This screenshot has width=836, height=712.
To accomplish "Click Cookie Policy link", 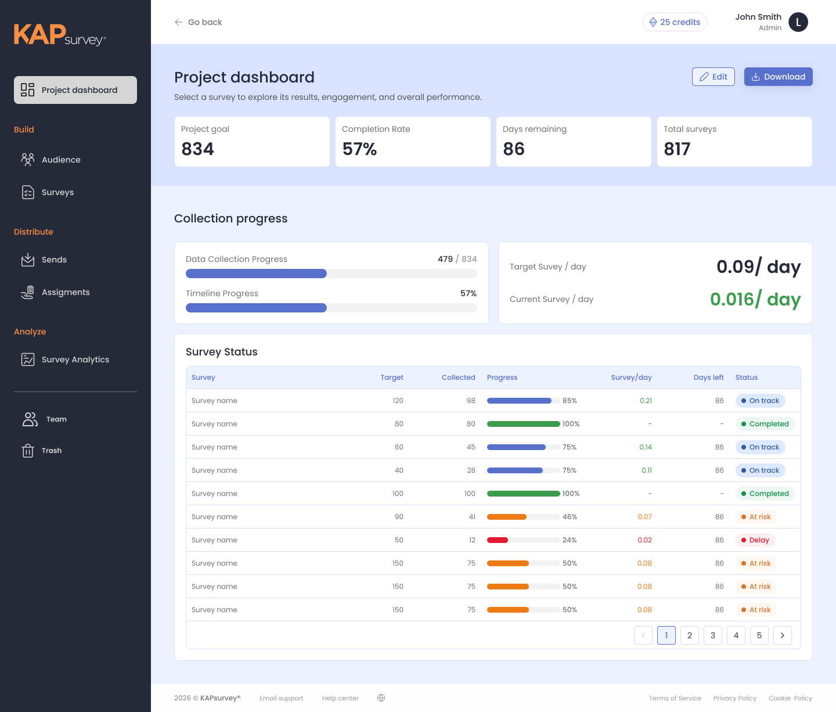I will (x=790, y=698).
